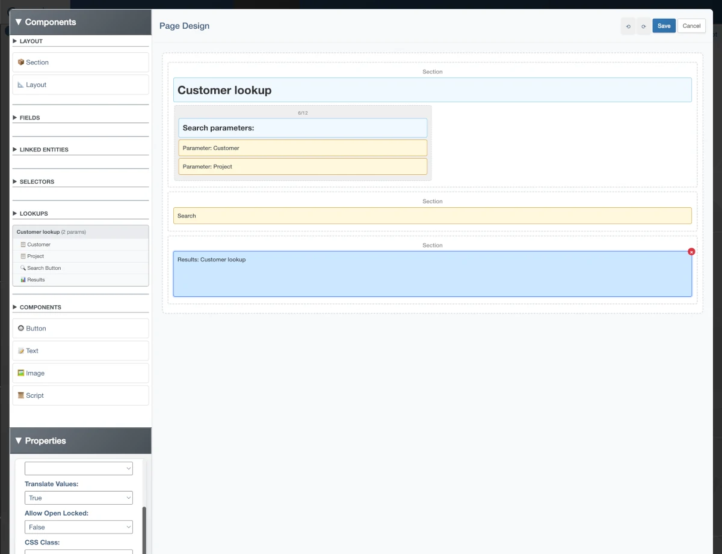Click the Cancel button
The width and height of the screenshot is (722, 554).
coord(691,26)
